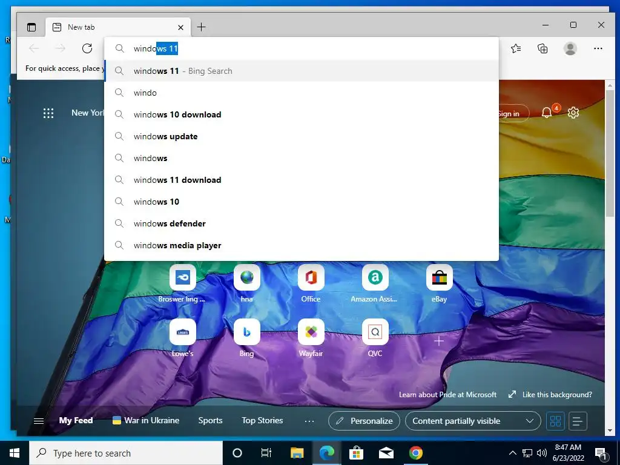Switch feed to list layout view

577,421
